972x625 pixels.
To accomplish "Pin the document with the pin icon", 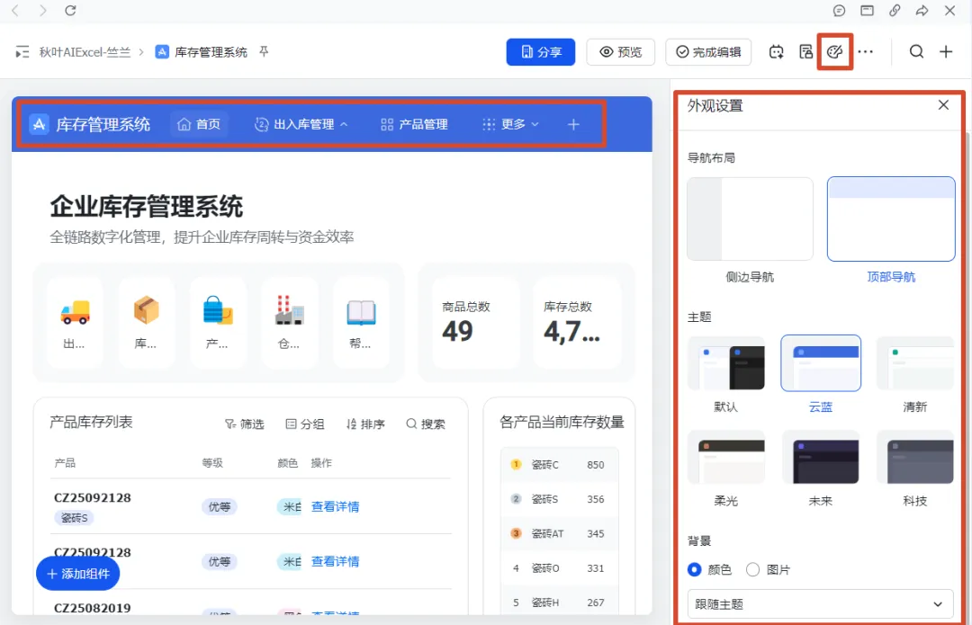I will (264, 51).
